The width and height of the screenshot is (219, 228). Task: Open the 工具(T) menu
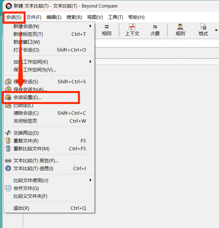click(115, 17)
